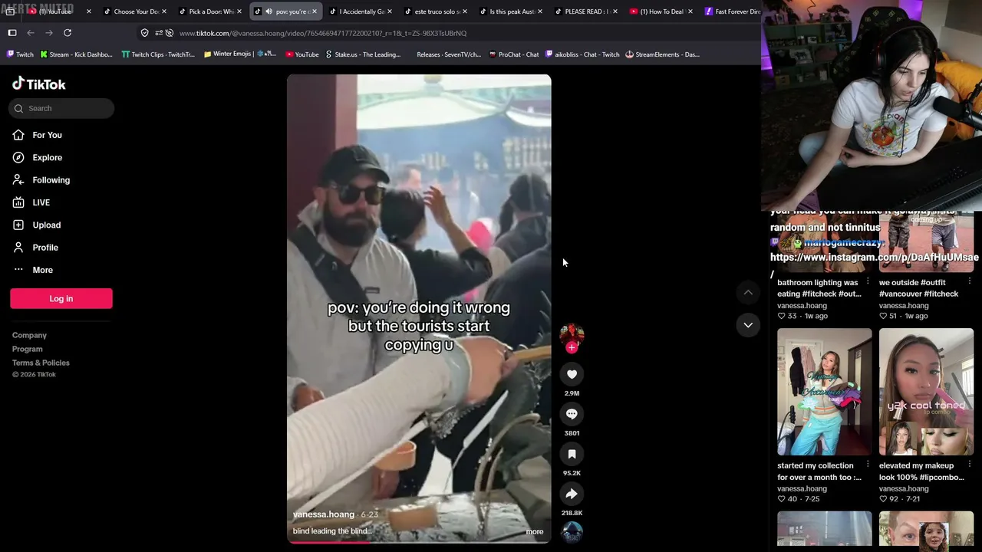
Task: Go back with the browser back arrow
Action: tap(31, 33)
